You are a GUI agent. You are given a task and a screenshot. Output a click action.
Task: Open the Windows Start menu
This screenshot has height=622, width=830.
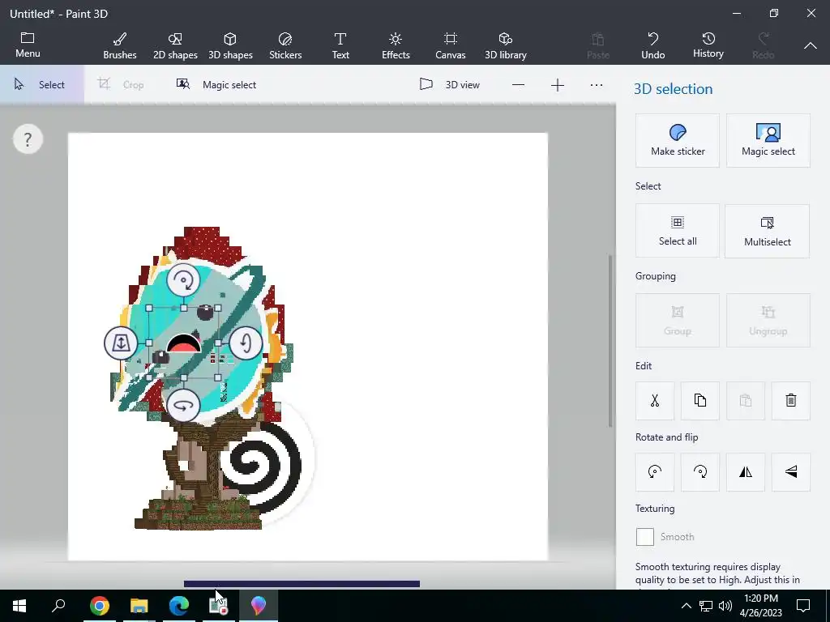[19, 606]
